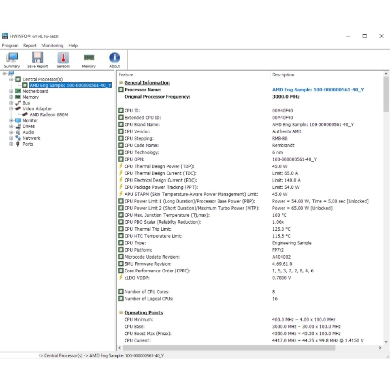This screenshot has height=390, width=390.
Task: Expand the Motherboard node
Action: coord(11,91)
